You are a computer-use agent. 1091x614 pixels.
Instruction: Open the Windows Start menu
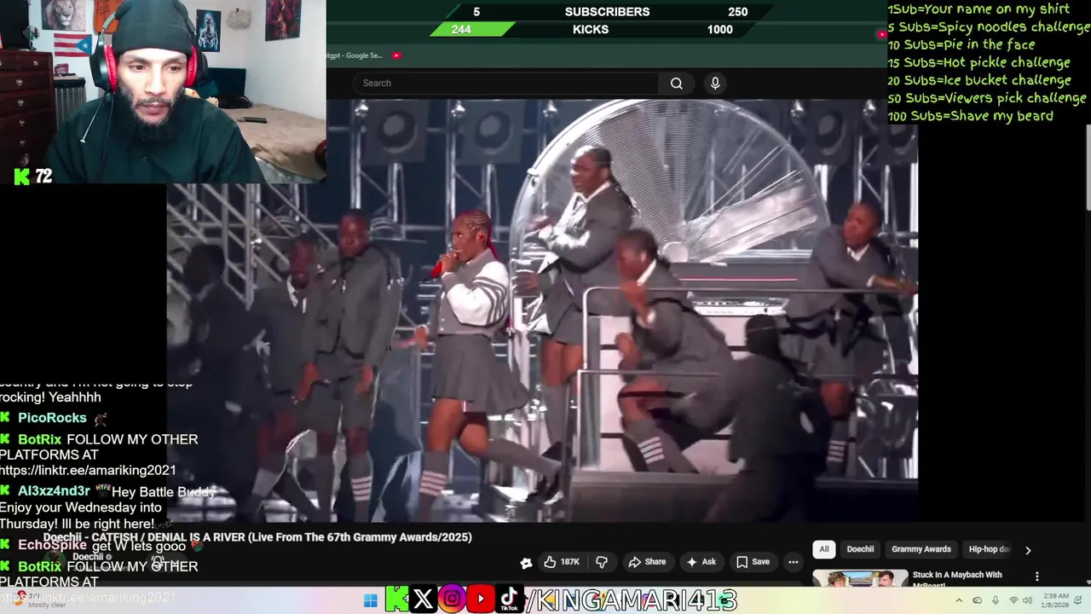pyautogui.click(x=370, y=600)
